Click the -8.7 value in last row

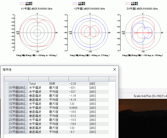click(x=72, y=132)
